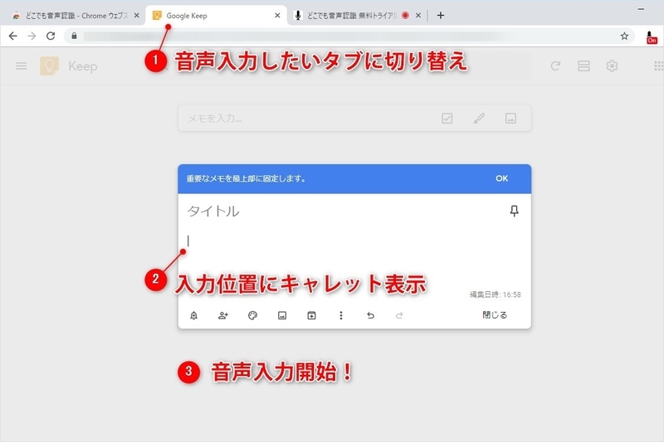
Task: Toggle list view layout icon
Action: point(583,66)
